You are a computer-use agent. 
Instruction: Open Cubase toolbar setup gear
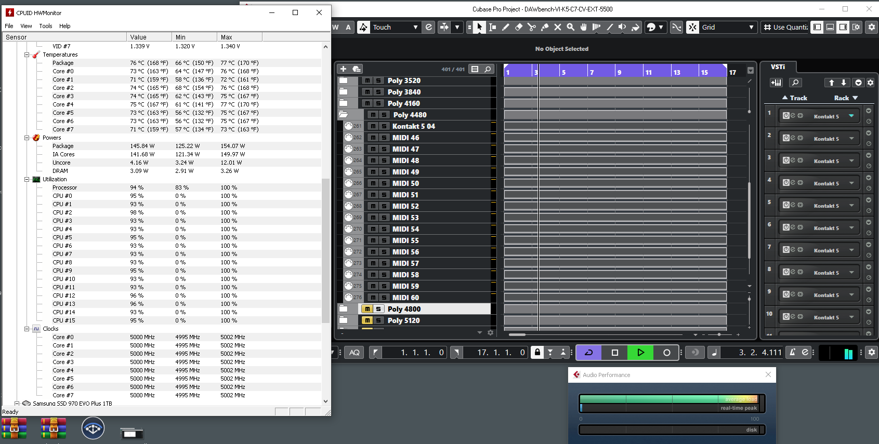pyautogui.click(x=872, y=27)
